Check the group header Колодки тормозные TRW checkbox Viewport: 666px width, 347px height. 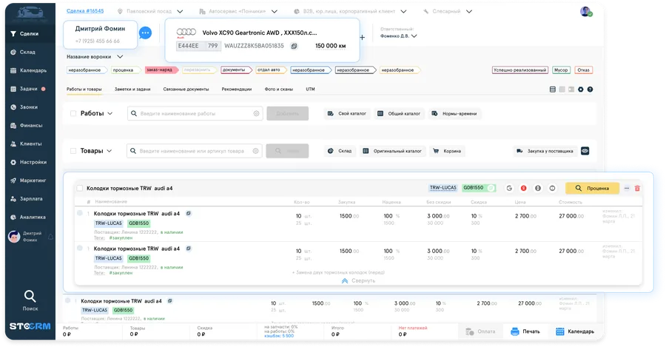tap(79, 188)
